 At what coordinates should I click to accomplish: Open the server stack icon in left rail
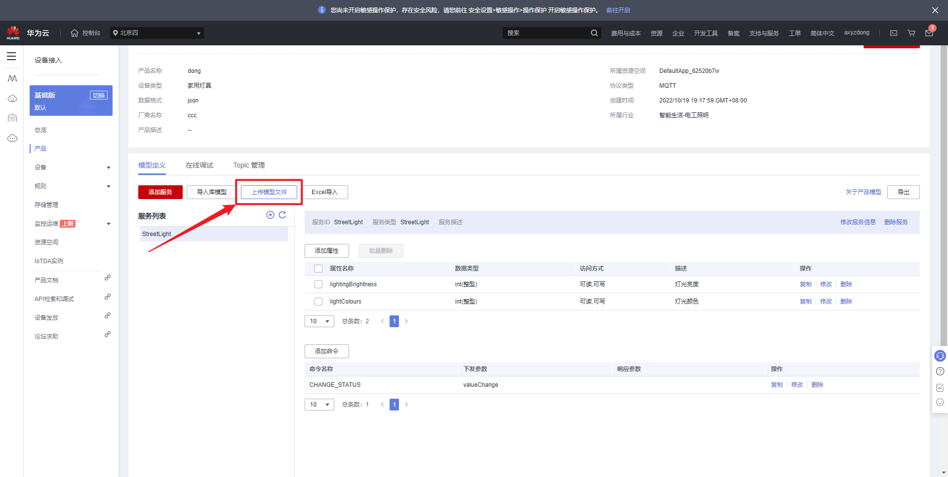coord(12,118)
